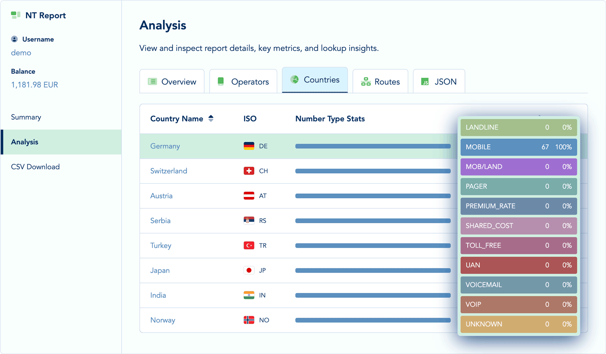Click the Operators tab phone icon
606x354 pixels.
pos(221,82)
